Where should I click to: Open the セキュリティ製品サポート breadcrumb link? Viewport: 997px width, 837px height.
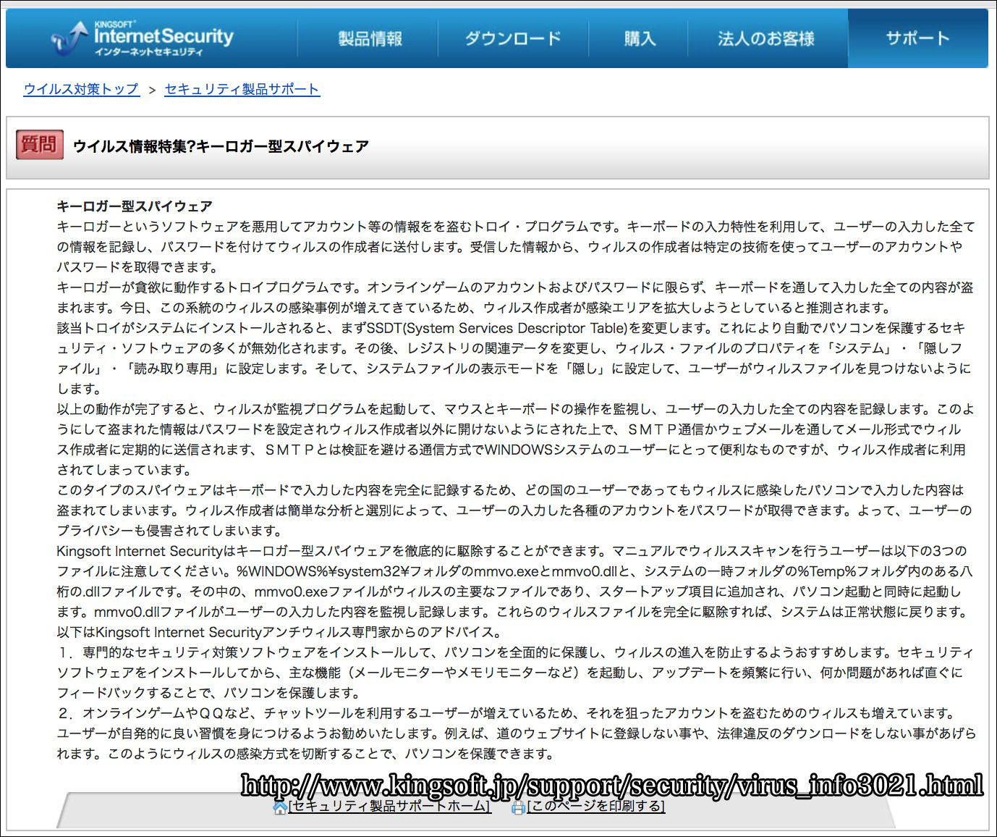coord(242,89)
